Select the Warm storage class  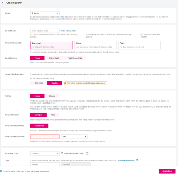[95, 45]
